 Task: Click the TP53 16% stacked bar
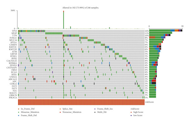coord(166,30)
